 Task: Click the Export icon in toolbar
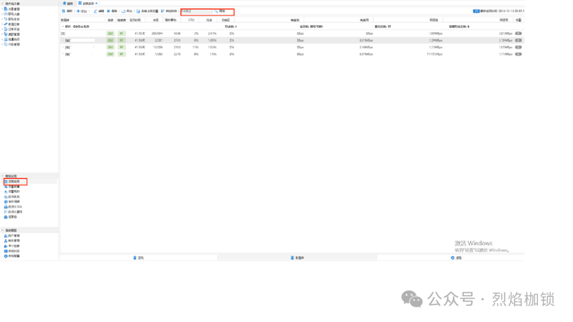(124, 11)
